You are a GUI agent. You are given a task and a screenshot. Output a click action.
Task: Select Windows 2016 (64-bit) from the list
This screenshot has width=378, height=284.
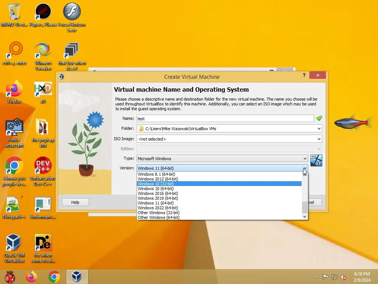pyautogui.click(x=219, y=193)
